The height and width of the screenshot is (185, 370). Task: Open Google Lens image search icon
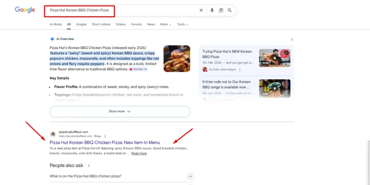tap(221, 10)
